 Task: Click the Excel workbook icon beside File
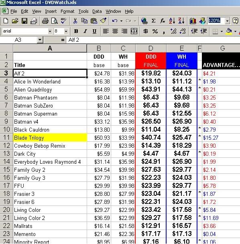pos(5,11)
